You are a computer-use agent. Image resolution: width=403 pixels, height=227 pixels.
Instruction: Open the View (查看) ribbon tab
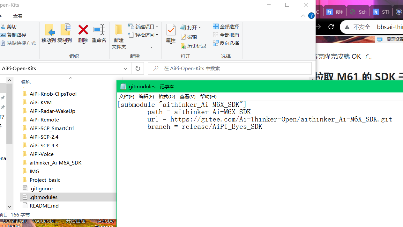click(18, 16)
